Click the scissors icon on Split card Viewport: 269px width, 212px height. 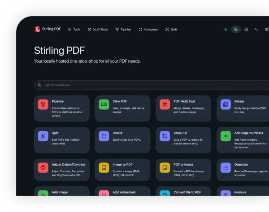coord(43,136)
